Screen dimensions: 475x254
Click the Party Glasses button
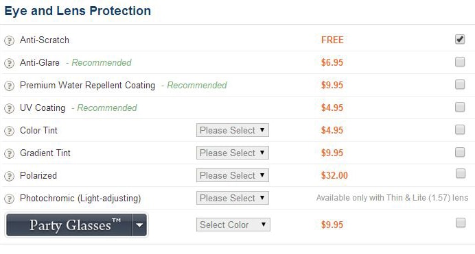point(69,225)
